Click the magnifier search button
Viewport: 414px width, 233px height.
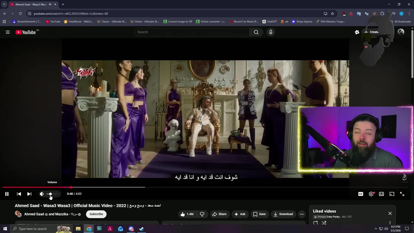point(256,32)
